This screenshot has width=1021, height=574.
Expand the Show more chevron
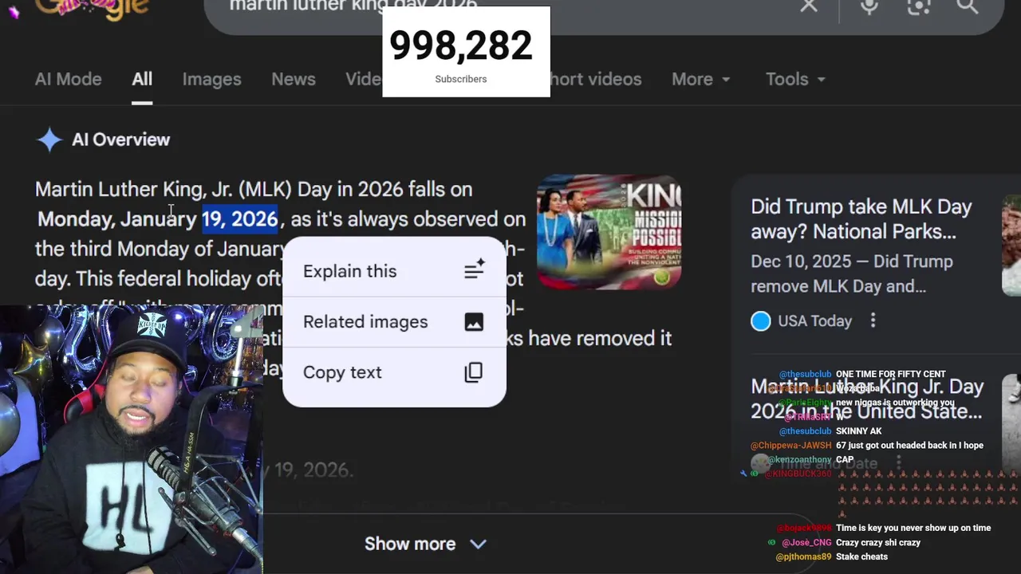478,544
